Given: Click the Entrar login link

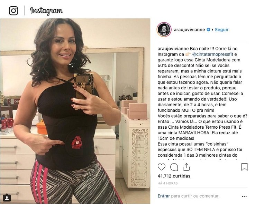Looking at the screenshot, I should point(164,196).
